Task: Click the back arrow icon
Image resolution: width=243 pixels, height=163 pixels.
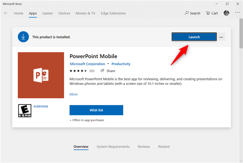Action: (x=6, y=13)
